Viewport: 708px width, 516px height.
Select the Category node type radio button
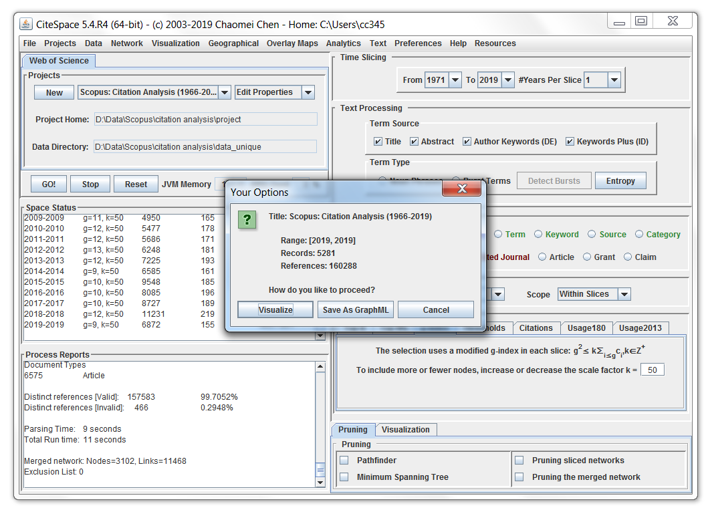(639, 234)
